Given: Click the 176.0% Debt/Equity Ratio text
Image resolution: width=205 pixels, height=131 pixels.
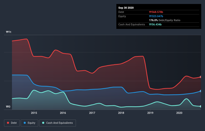Looking at the screenshot, I should pos(165,20).
